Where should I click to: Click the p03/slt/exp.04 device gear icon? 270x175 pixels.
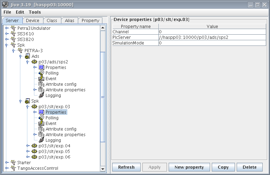click(x=34, y=146)
